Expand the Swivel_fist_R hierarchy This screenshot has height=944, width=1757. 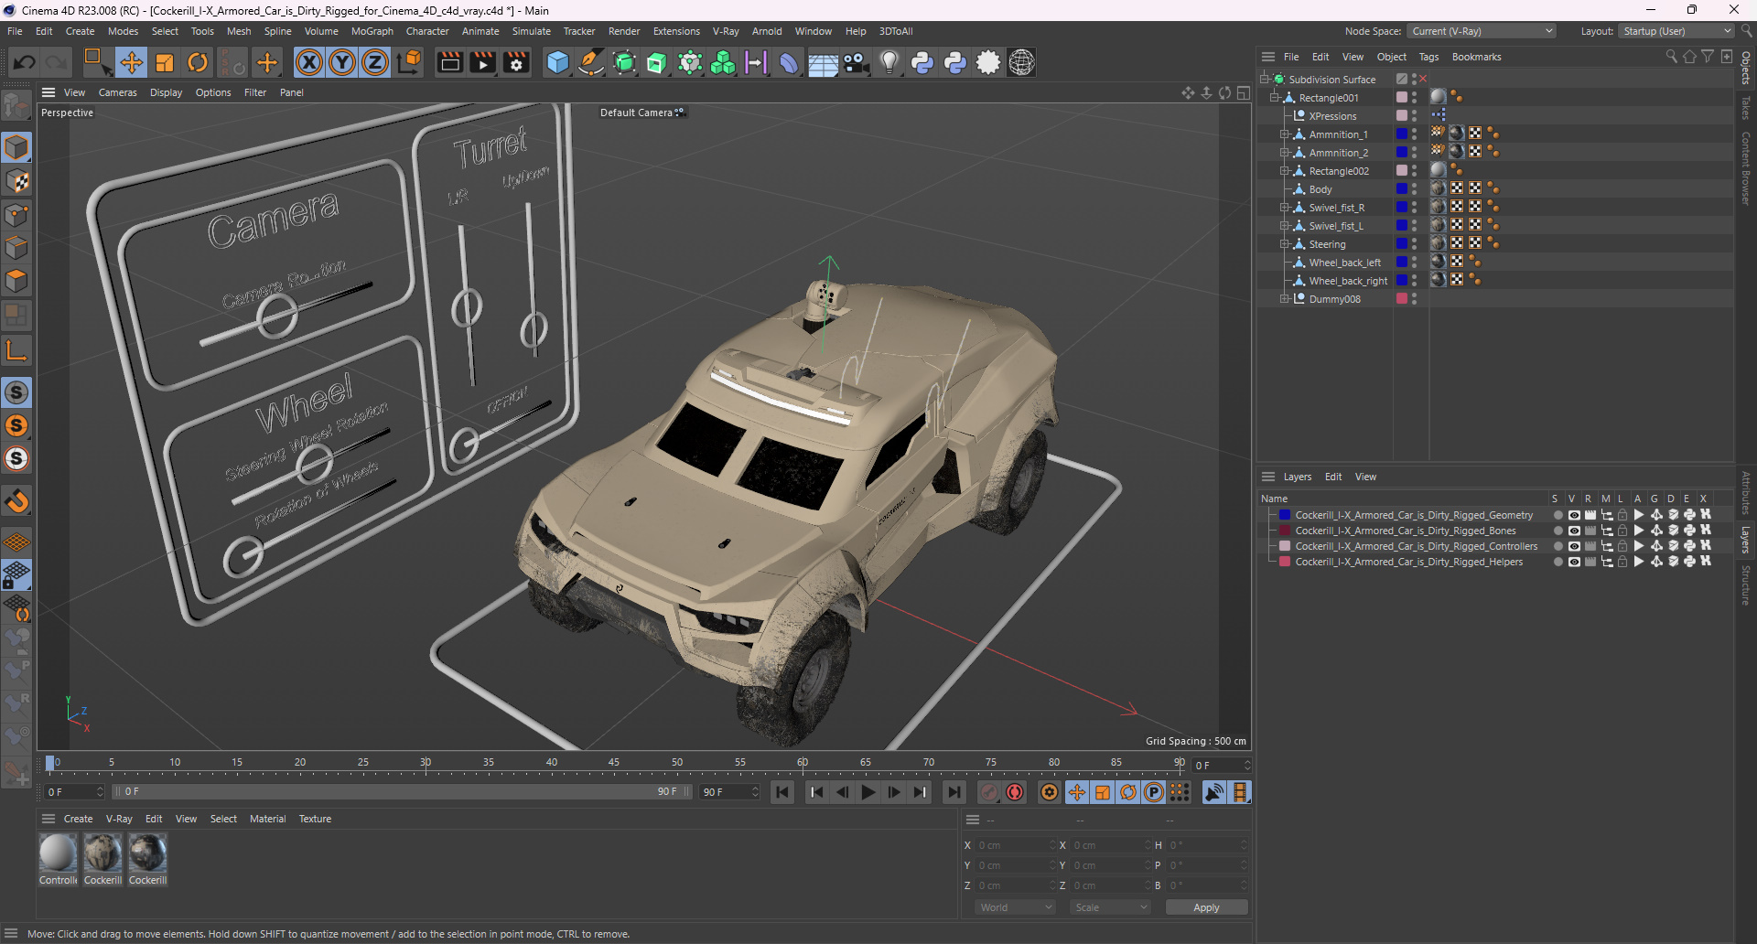[1284, 208]
